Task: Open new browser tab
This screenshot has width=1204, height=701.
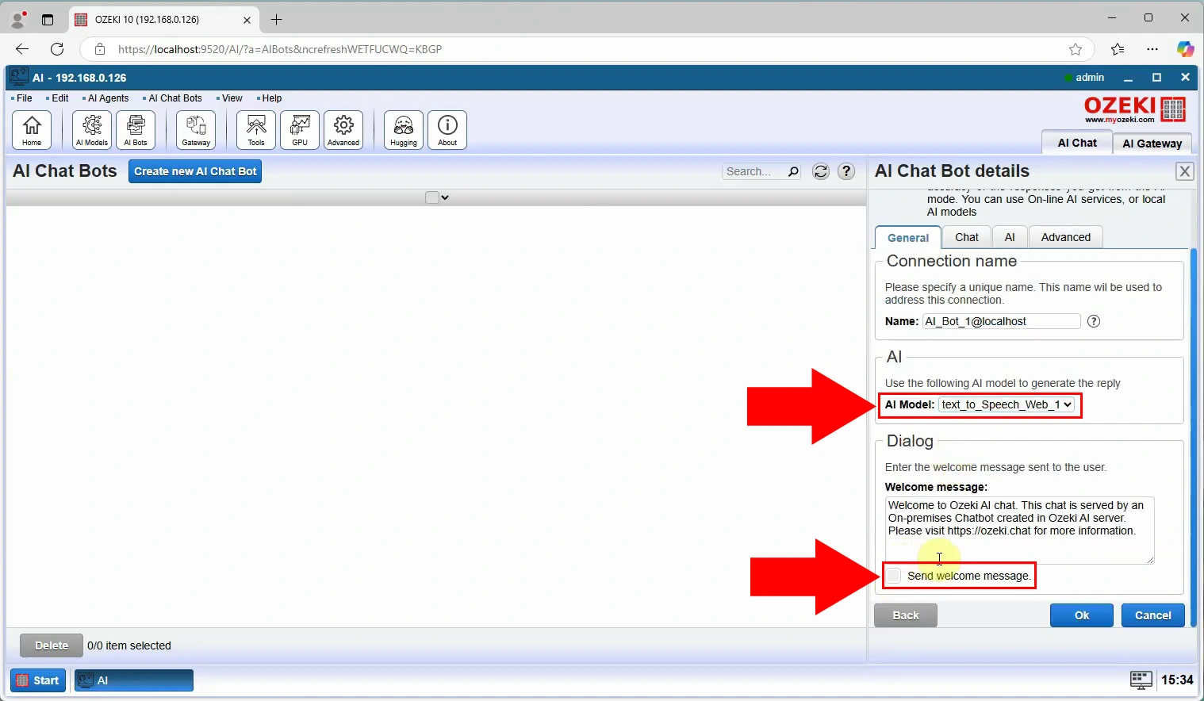Action: pos(277,20)
